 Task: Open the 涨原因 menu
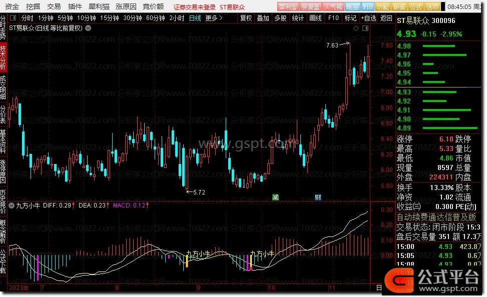tap(126, 6)
